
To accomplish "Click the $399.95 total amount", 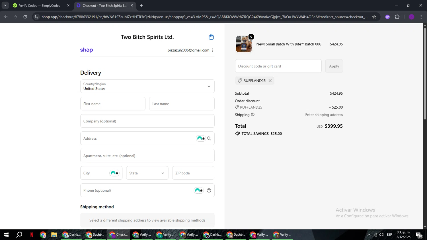I will pyautogui.click(x=334, y=126).
